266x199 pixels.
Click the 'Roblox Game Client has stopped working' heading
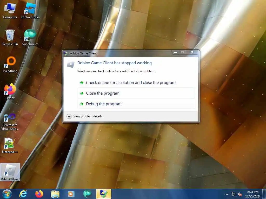point(115,63)
